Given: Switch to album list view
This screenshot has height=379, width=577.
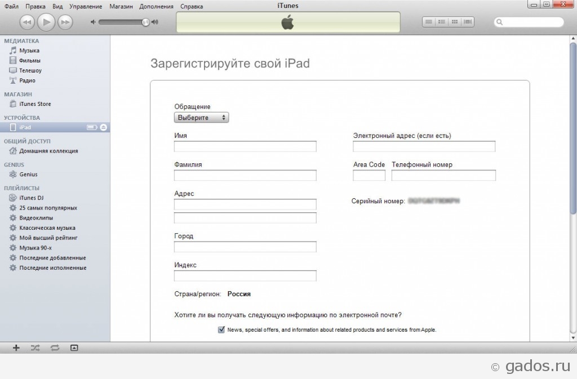Looking at the screenshot, I should coord(442,22).
